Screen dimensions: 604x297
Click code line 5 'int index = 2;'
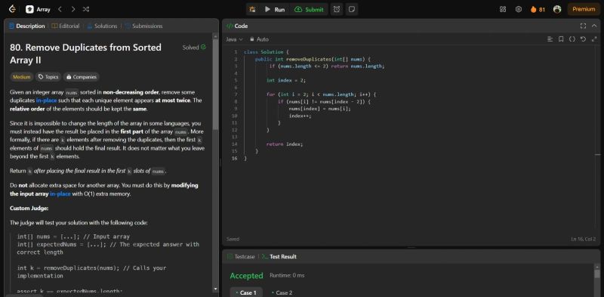tap(286, 80)
